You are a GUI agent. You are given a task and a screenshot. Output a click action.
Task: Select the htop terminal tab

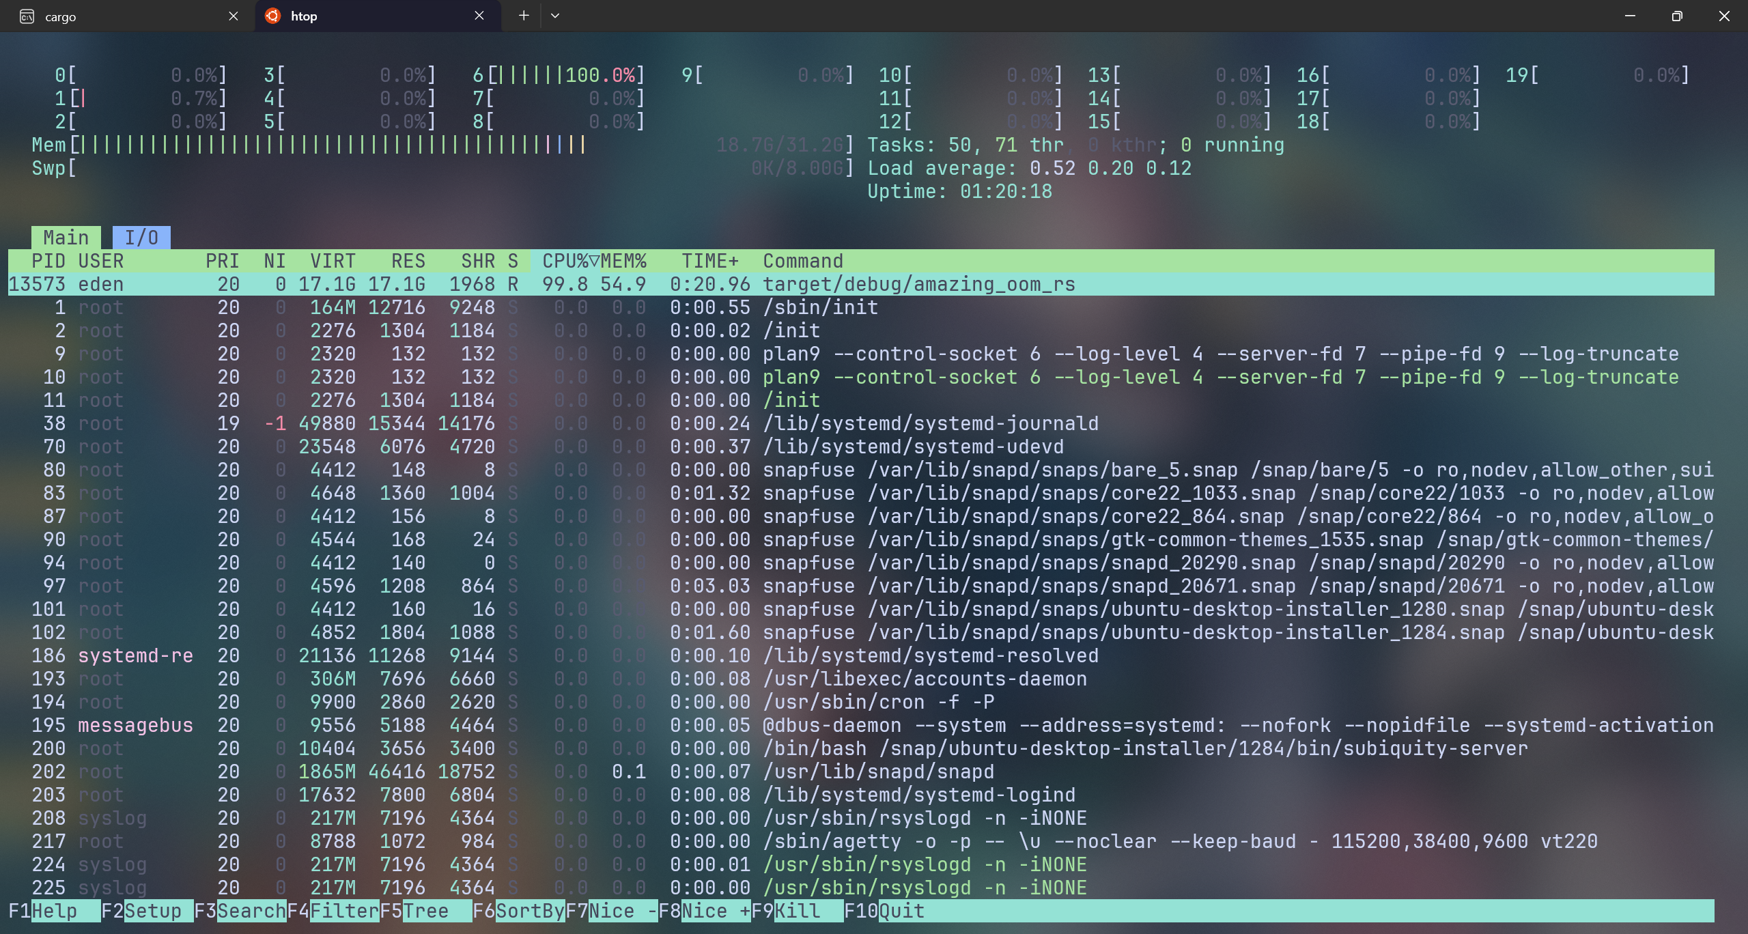pos(377,16)
